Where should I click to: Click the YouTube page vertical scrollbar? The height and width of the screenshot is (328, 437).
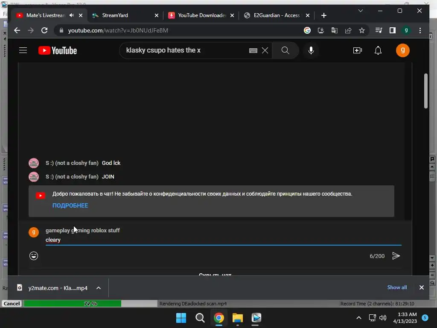point(426,91)
